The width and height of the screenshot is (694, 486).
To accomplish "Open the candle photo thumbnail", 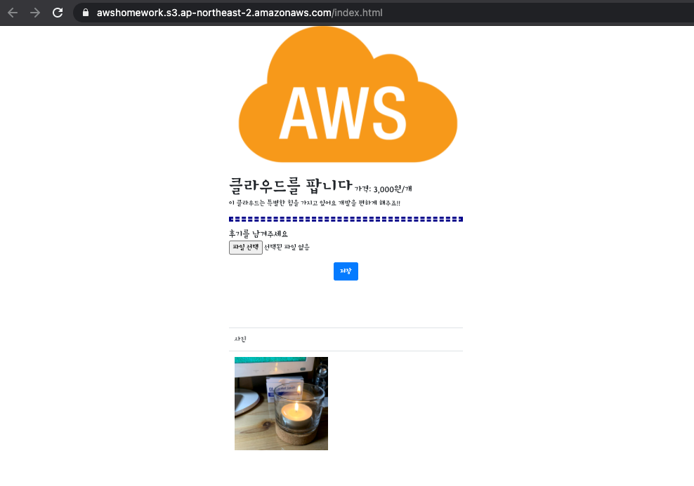I will [281, 403].
